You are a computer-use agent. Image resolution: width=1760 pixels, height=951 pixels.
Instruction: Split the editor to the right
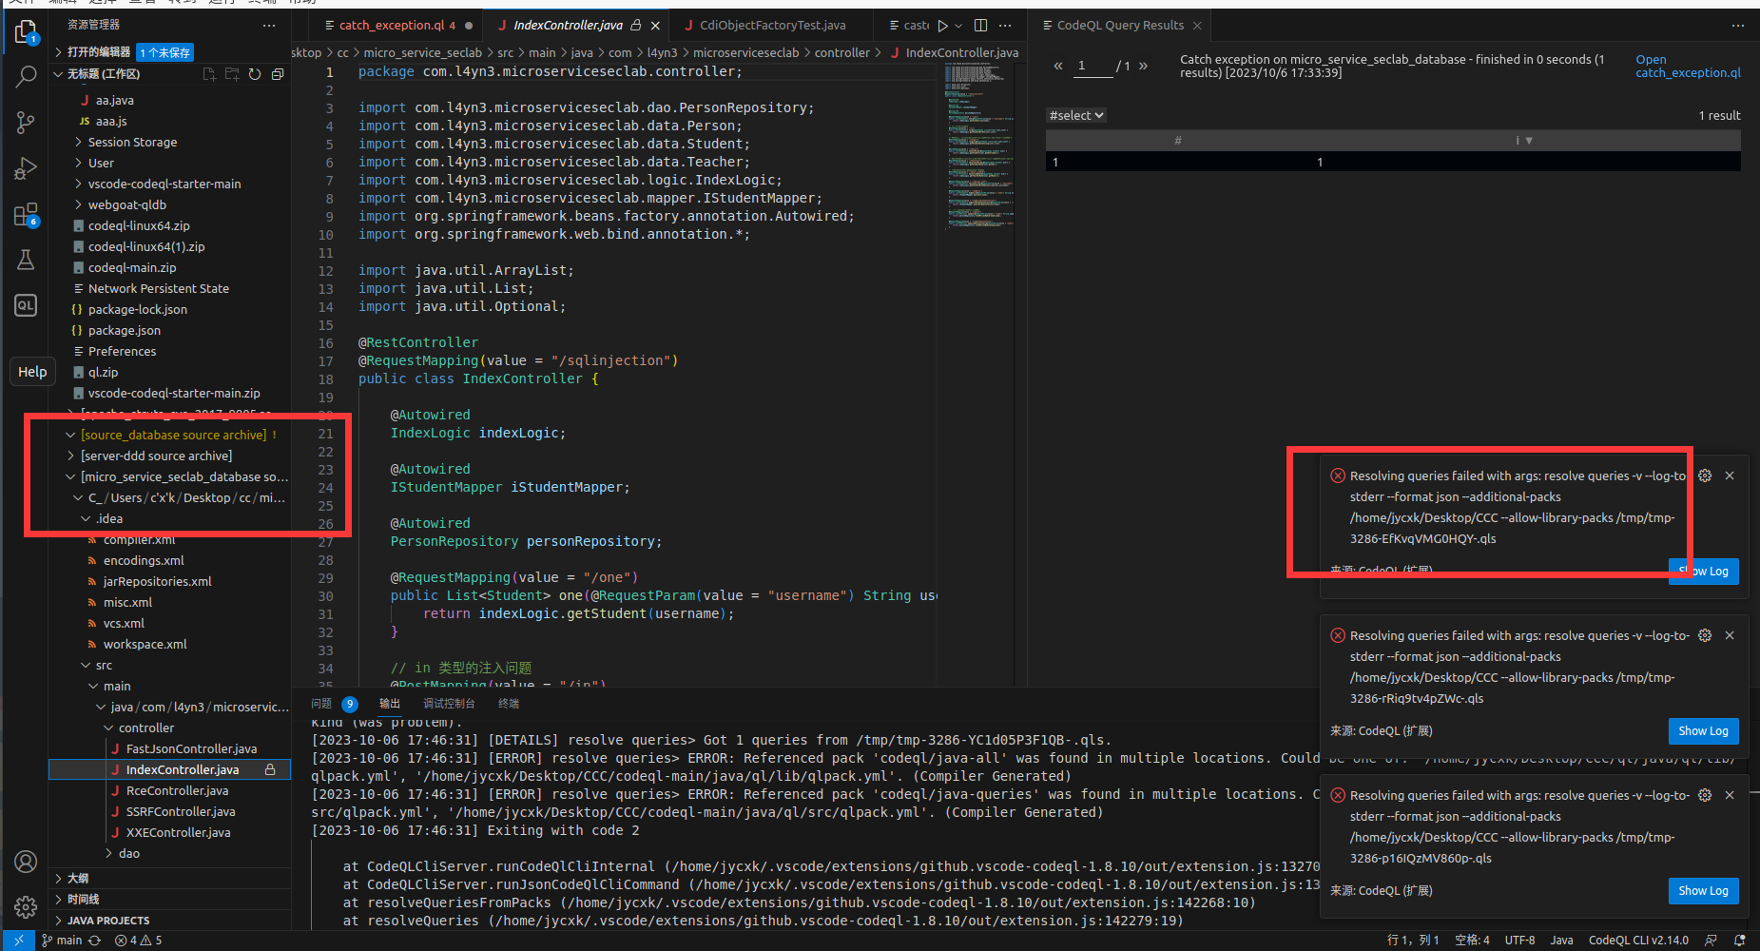click(x=980, y=26)
